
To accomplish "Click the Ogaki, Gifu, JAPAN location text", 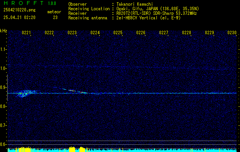I will [158, 9].
